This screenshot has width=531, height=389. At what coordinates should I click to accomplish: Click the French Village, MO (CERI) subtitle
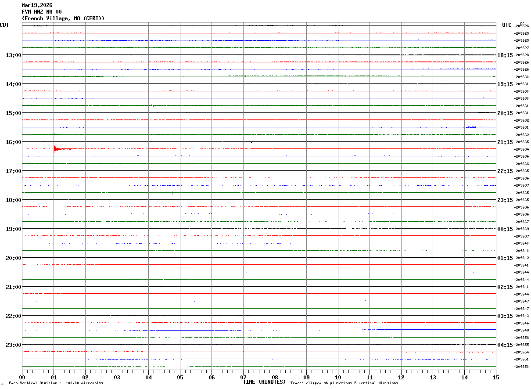[x=63, y=18]
